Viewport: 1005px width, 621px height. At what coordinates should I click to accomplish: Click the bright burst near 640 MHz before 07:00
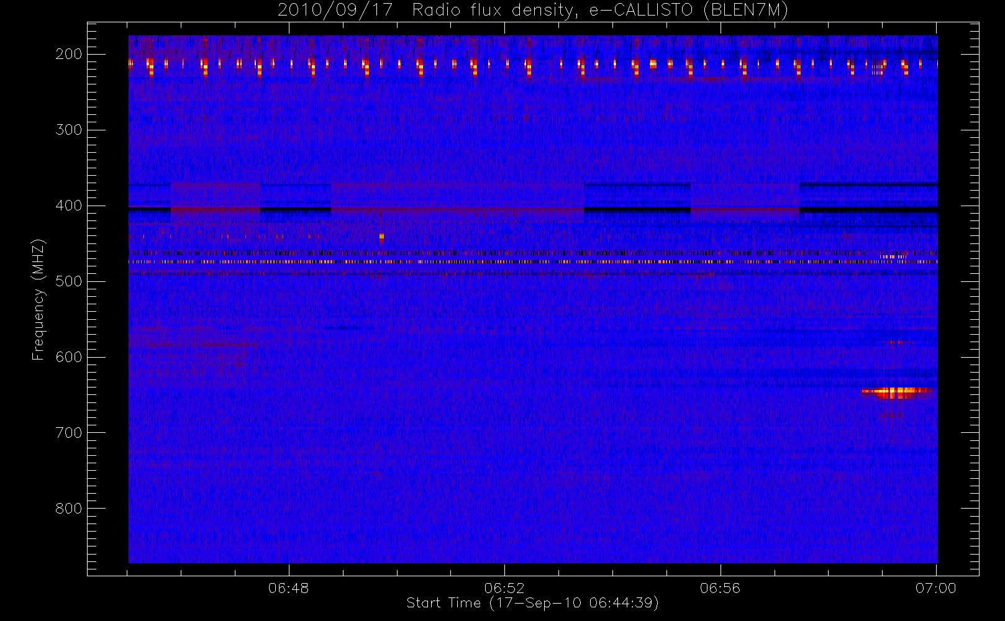click(897, 392)
